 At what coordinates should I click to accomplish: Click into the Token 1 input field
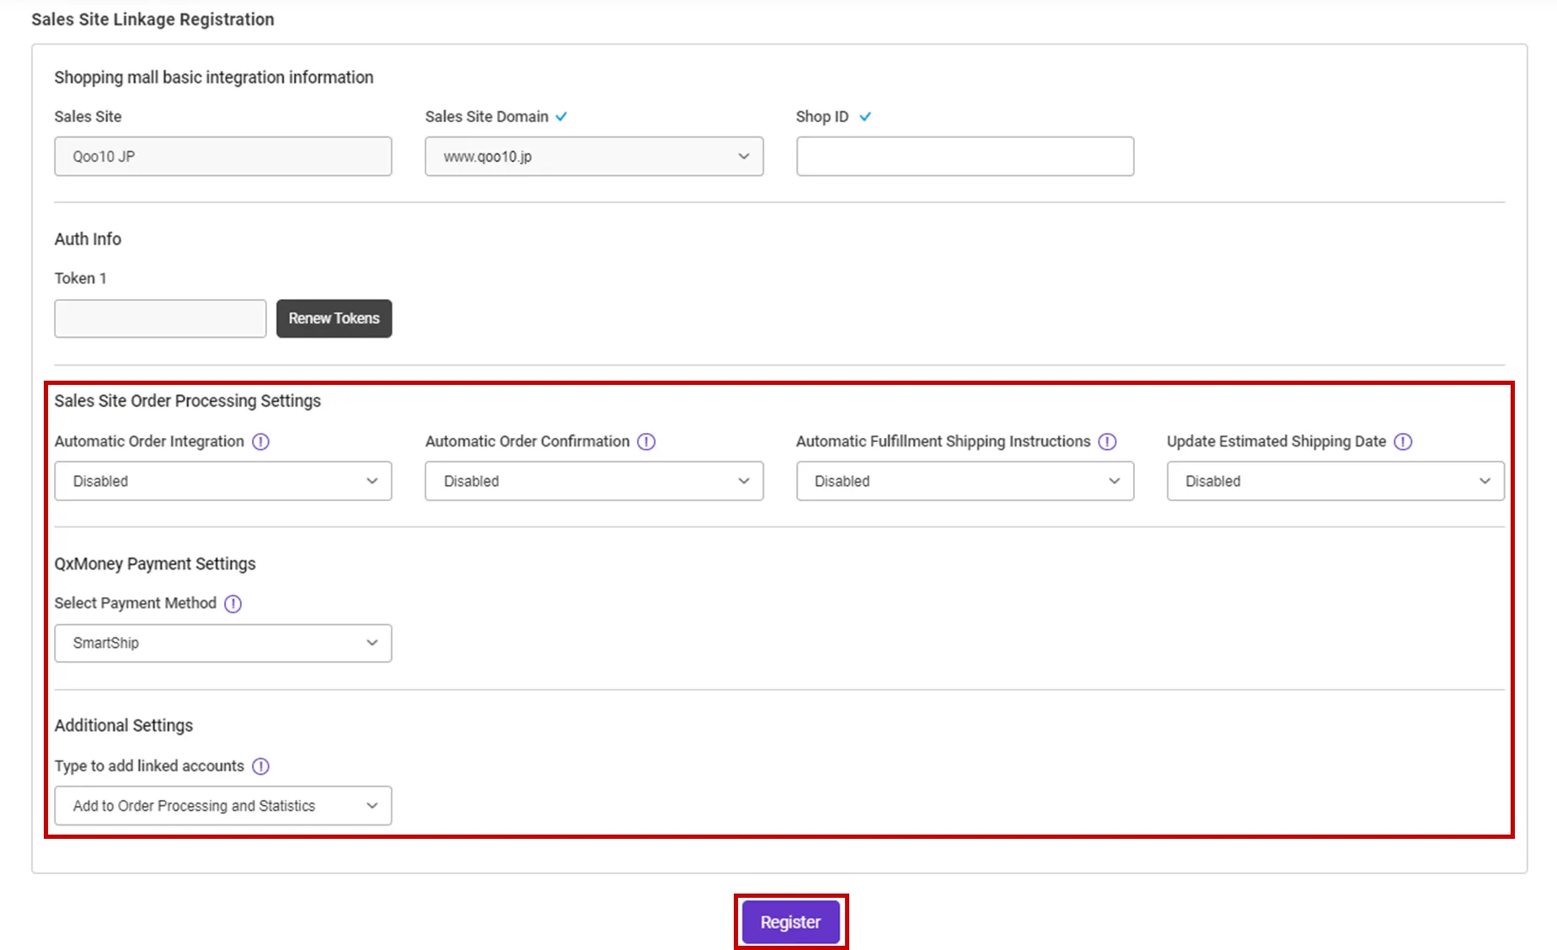[x=160, y=318]
